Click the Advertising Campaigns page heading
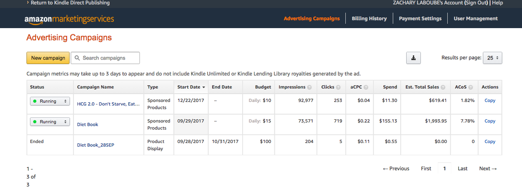This screenshot has height=196, width=522. coord(69,37)
